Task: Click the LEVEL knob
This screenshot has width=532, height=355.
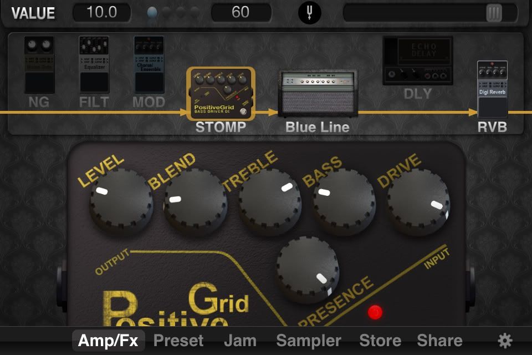Action: tap(121, 202)
